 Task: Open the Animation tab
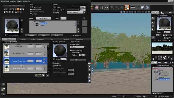pos(79,39)
